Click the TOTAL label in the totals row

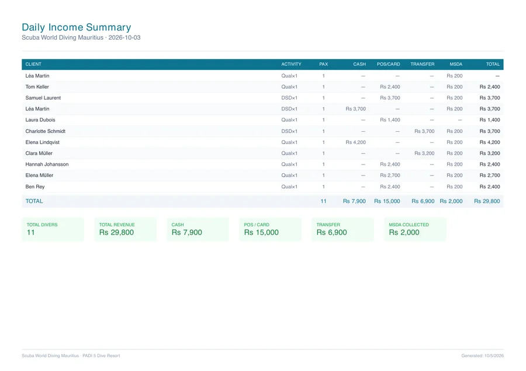[34, 201]
